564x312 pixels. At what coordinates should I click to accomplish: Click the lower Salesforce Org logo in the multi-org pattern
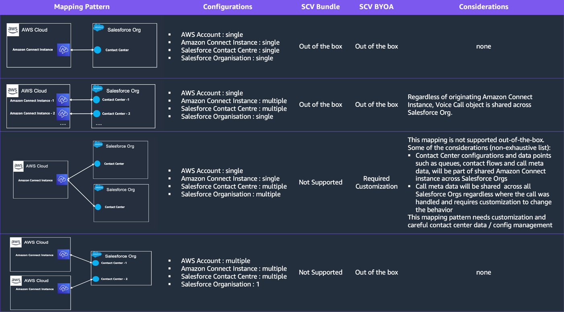click(x=99, y=188)
